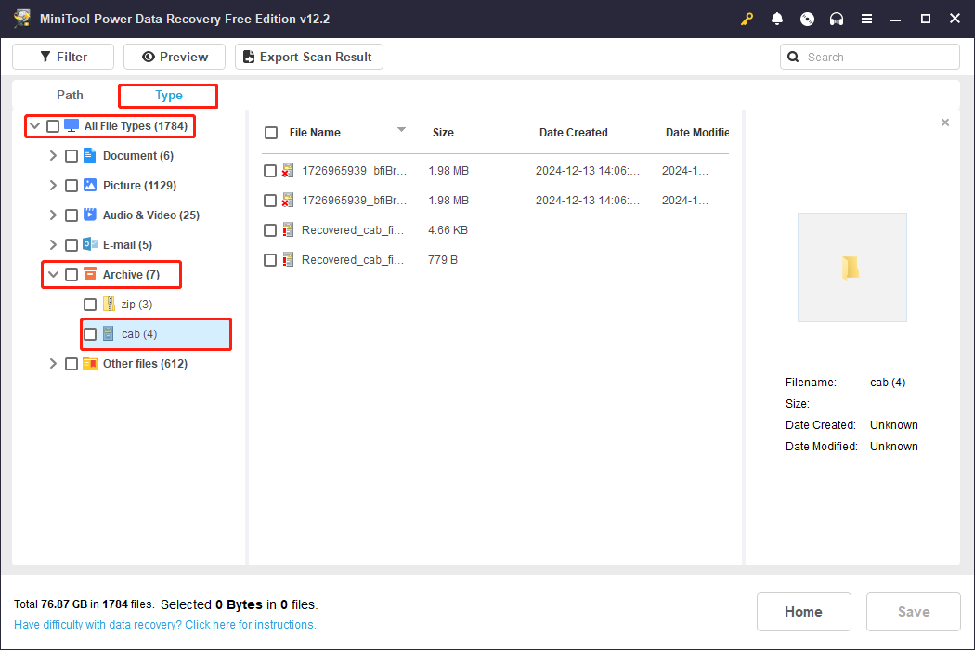
Task: Expand the Audio & Video category
Action: click(x=53, y=214)
